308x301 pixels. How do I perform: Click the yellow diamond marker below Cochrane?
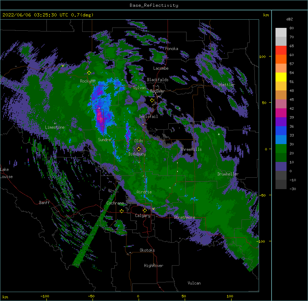[x=121, y=211]
